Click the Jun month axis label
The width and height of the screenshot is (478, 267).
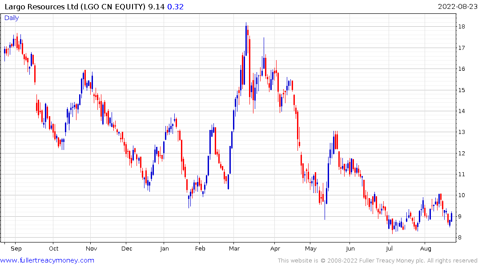(x=350, y=248)
